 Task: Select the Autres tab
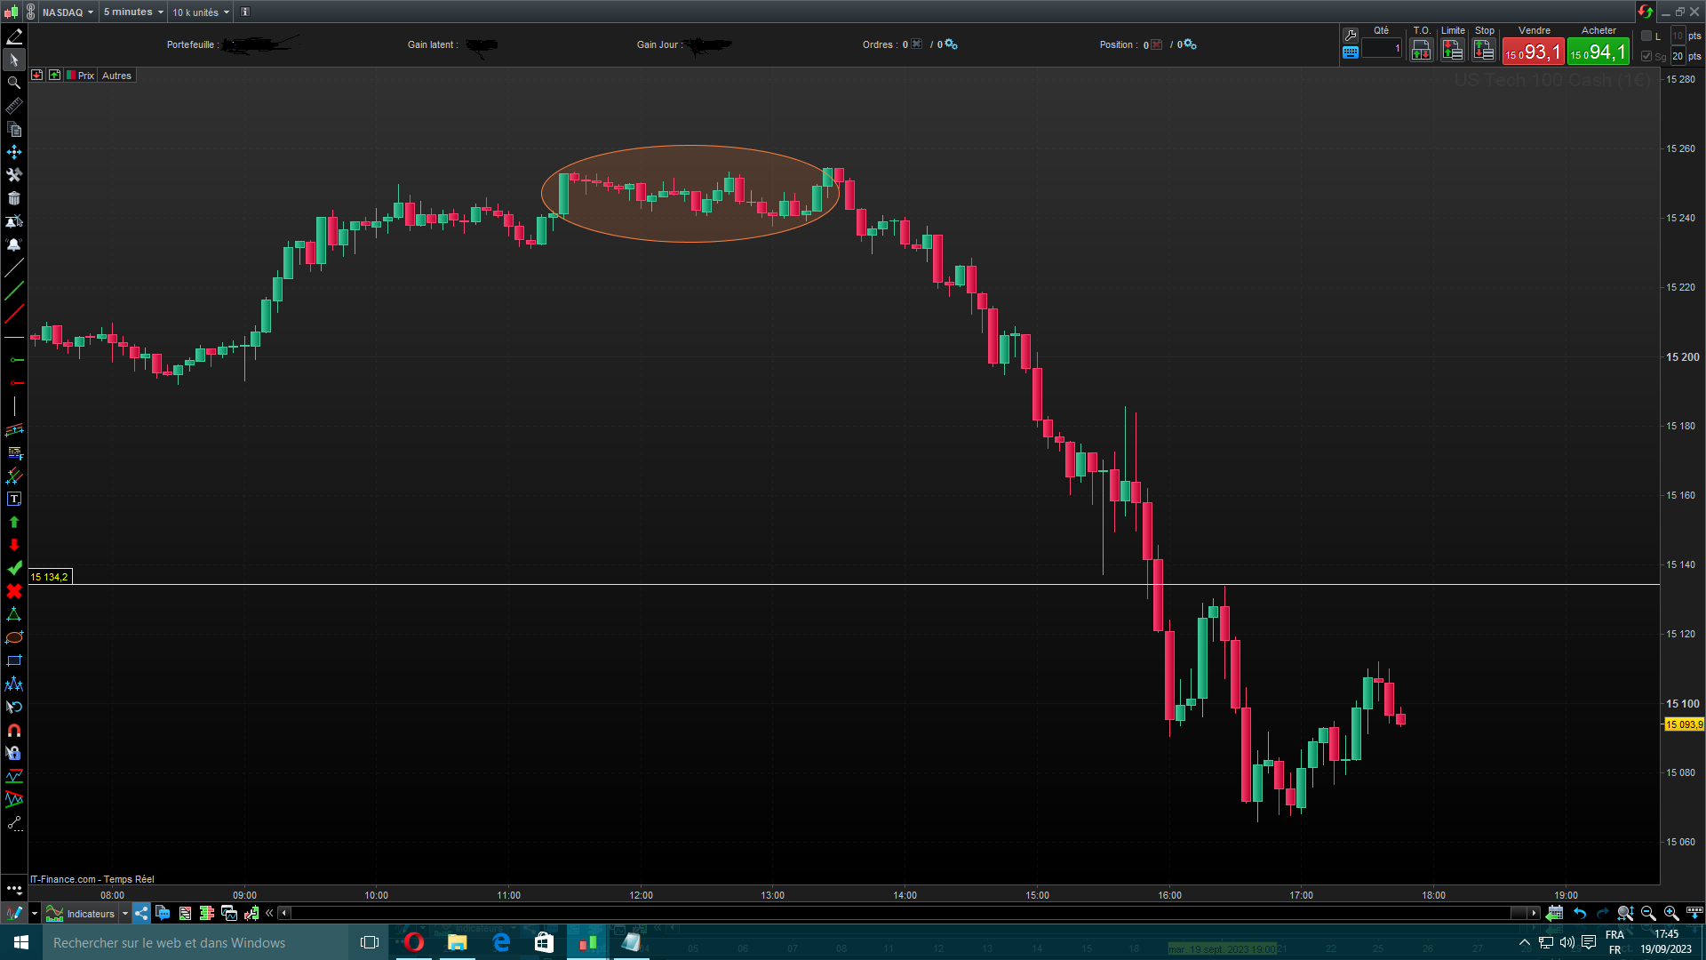(x=116, y=76)
